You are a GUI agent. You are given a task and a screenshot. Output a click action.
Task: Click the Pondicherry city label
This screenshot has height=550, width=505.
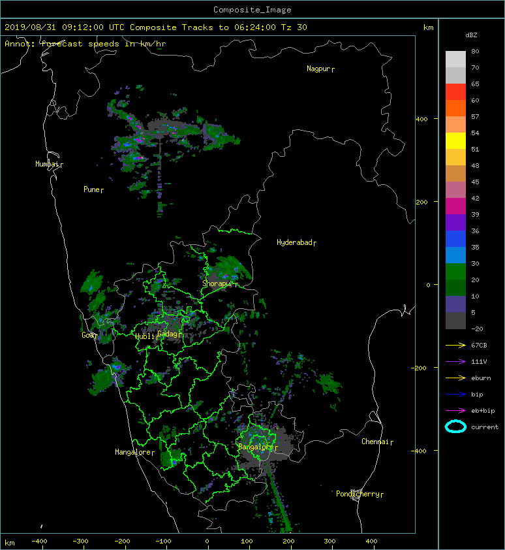click(x=360, y=494)
